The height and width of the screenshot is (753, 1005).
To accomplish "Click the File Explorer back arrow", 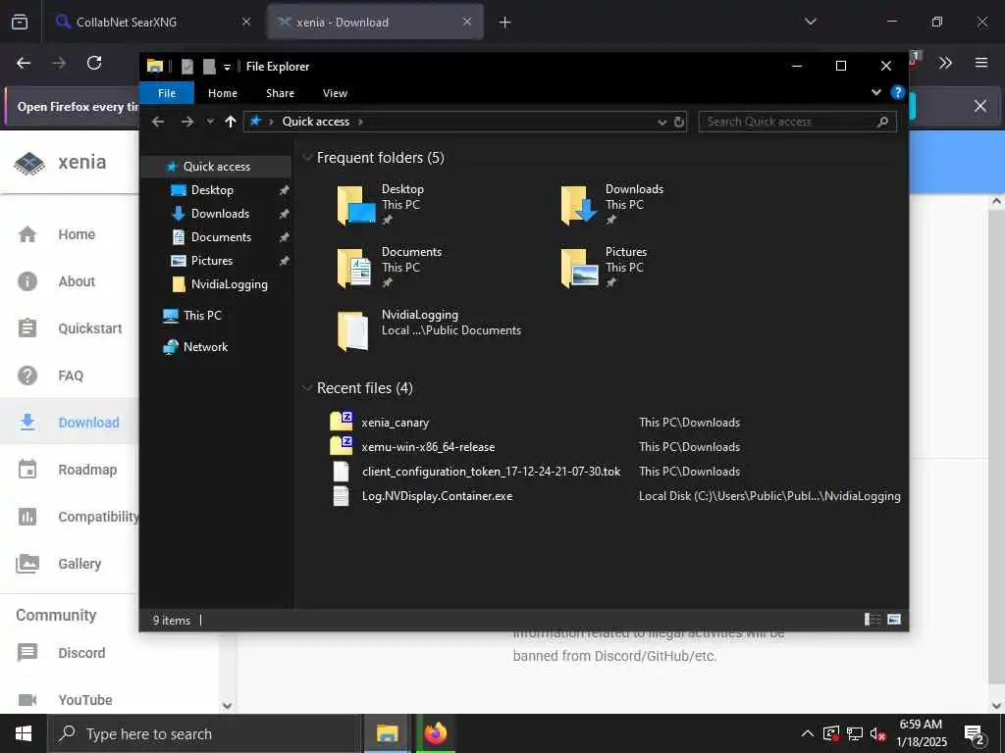I will click(158, 122).
